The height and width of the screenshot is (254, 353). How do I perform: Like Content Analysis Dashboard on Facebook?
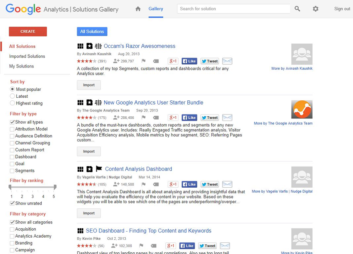[x=189, y=184]
